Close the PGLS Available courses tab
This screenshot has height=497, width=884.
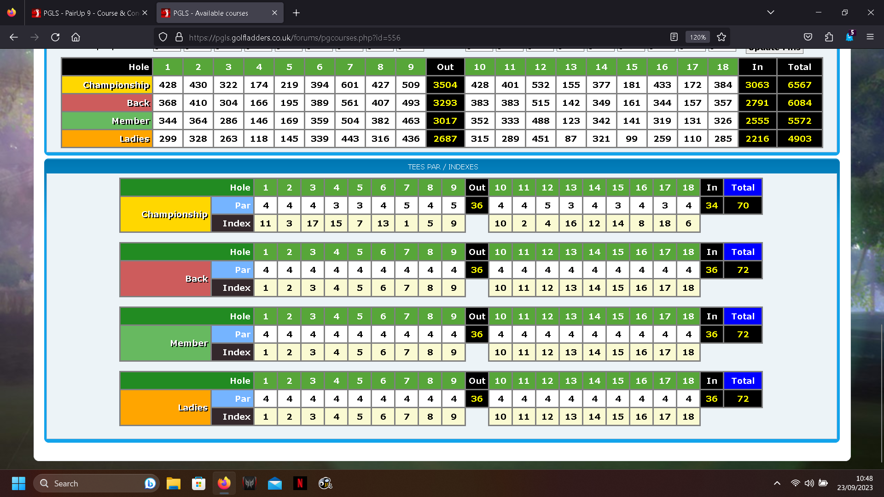coord(274,13)
